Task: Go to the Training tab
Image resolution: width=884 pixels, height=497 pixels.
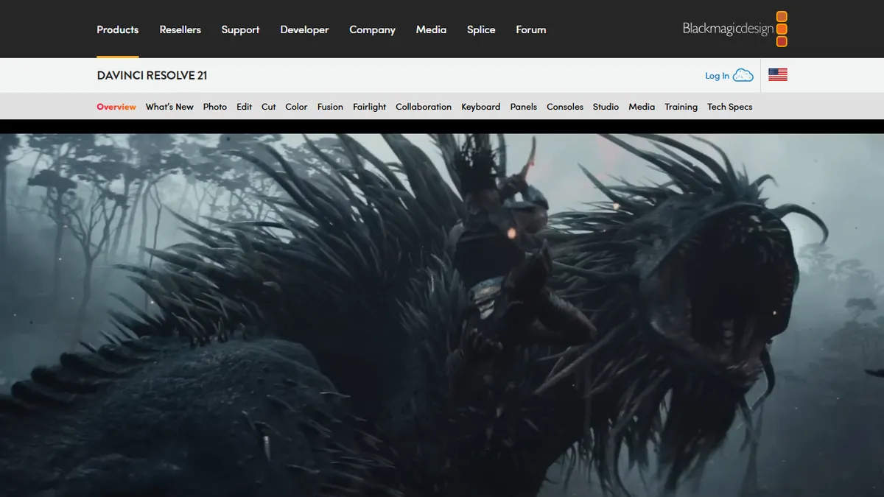Action: 681,107
